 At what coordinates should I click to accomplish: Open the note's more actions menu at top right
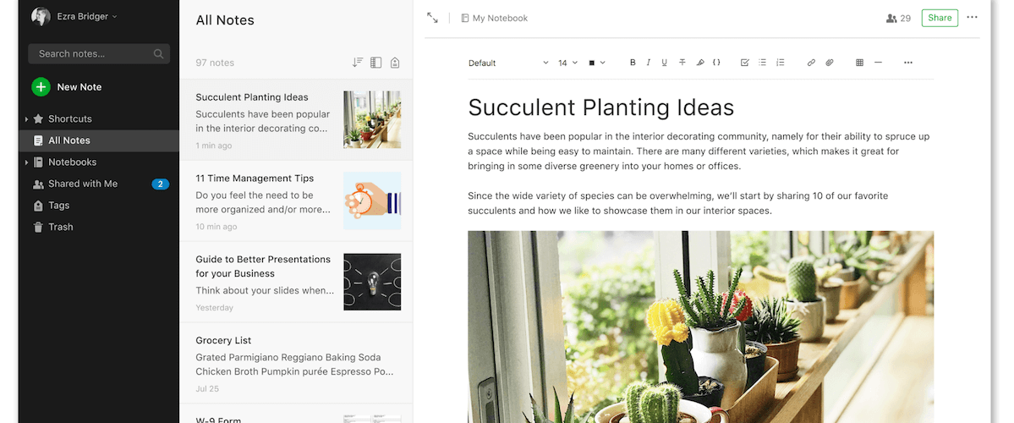[972, 18]
